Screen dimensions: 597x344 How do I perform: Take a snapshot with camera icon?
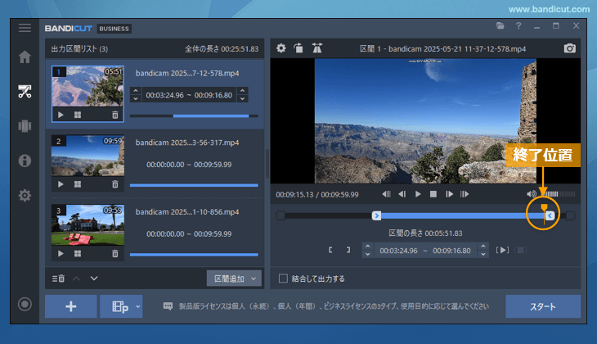569,48
